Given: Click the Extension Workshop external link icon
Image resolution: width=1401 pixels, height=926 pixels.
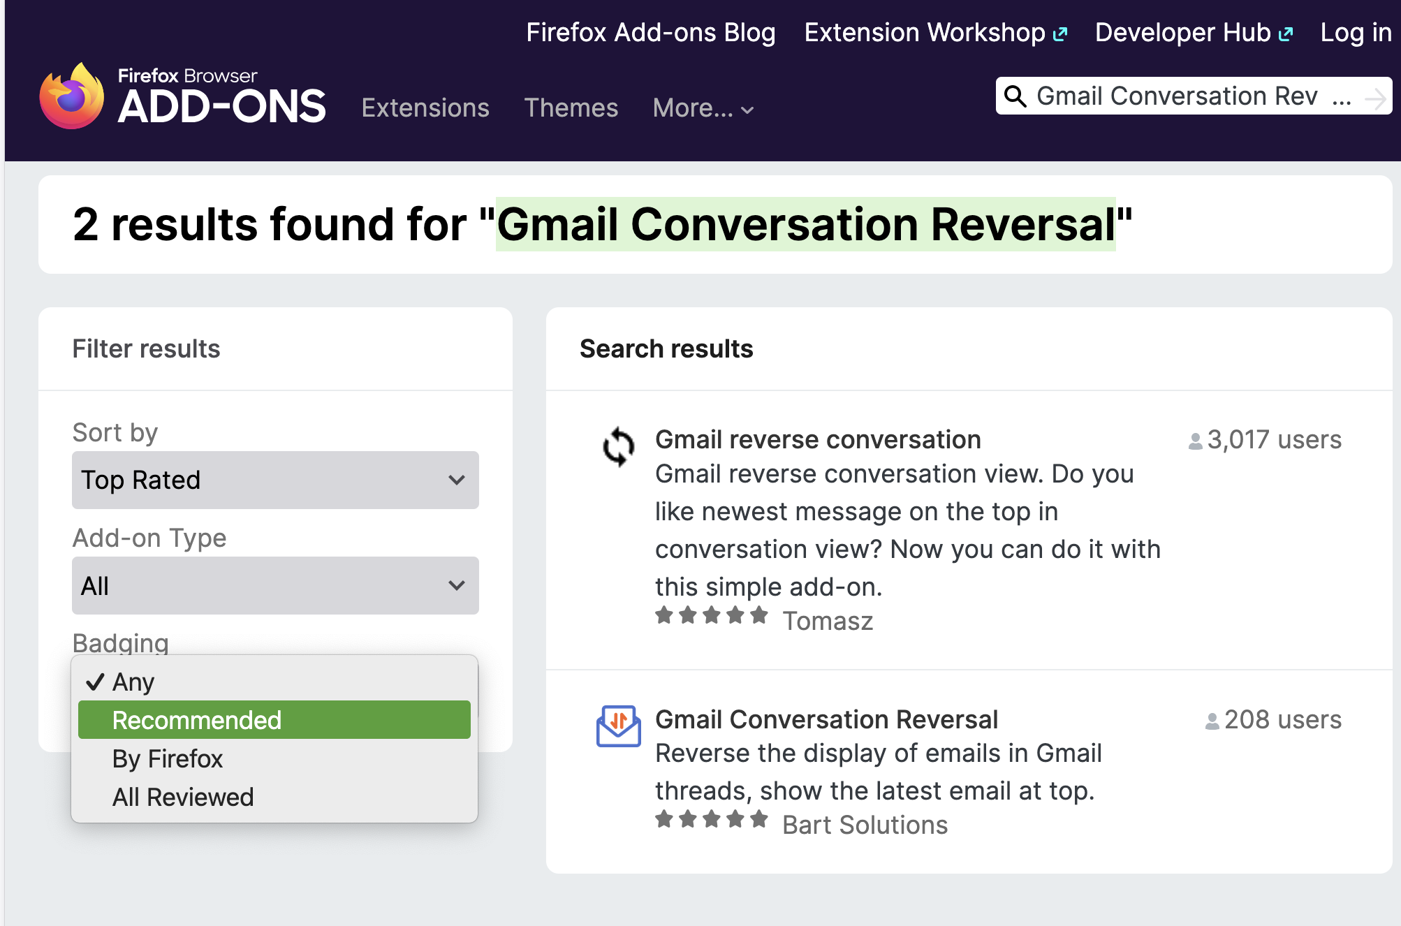Looking at the screenshot, I should pyautogui.click(x=1060, y=34).
